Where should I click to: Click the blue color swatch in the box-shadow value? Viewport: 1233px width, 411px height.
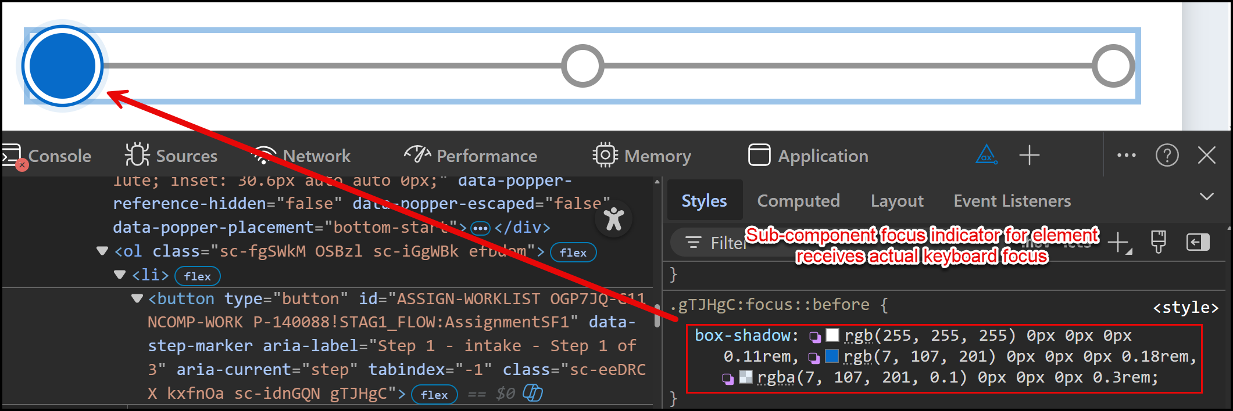[x=832, y=356]
